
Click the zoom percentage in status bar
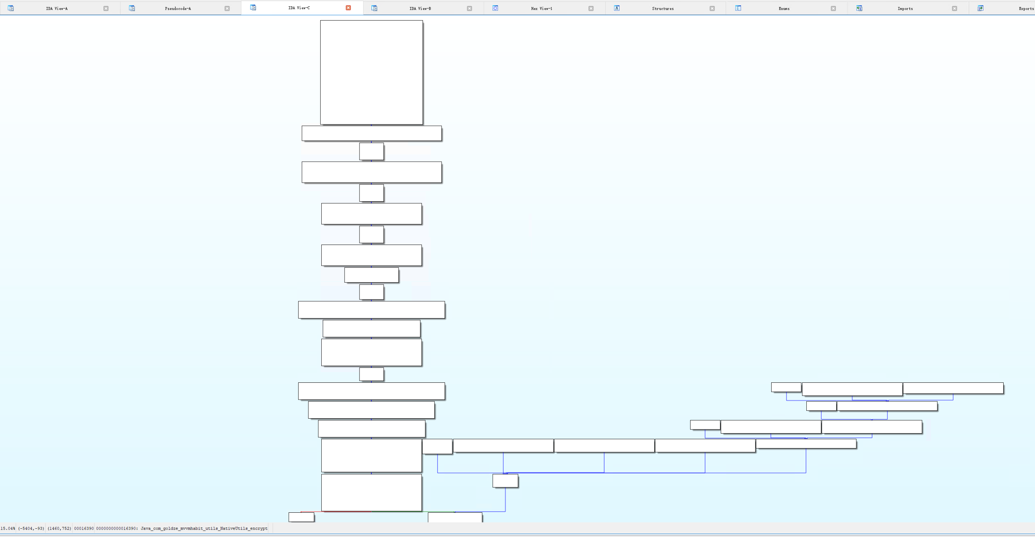pyautogui.click(x=7, y=528)
